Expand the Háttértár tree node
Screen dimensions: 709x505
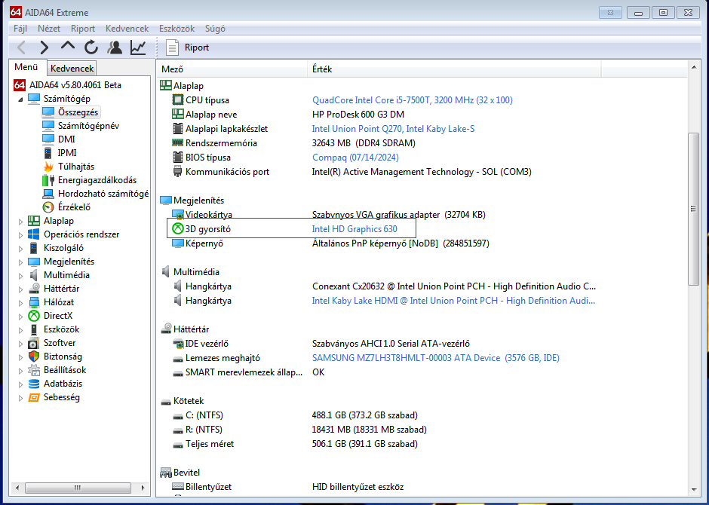[x=20, y=289]
